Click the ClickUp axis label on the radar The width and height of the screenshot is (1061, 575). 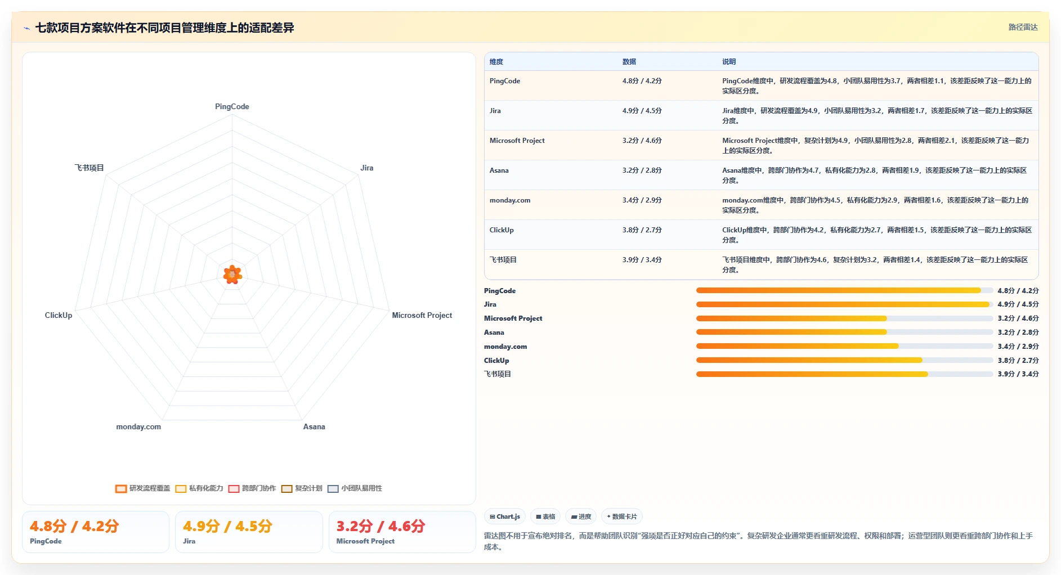point(59,315)
